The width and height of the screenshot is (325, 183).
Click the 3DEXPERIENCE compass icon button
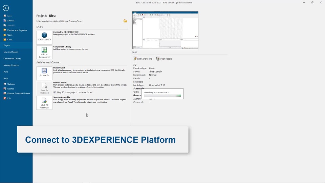44,35
